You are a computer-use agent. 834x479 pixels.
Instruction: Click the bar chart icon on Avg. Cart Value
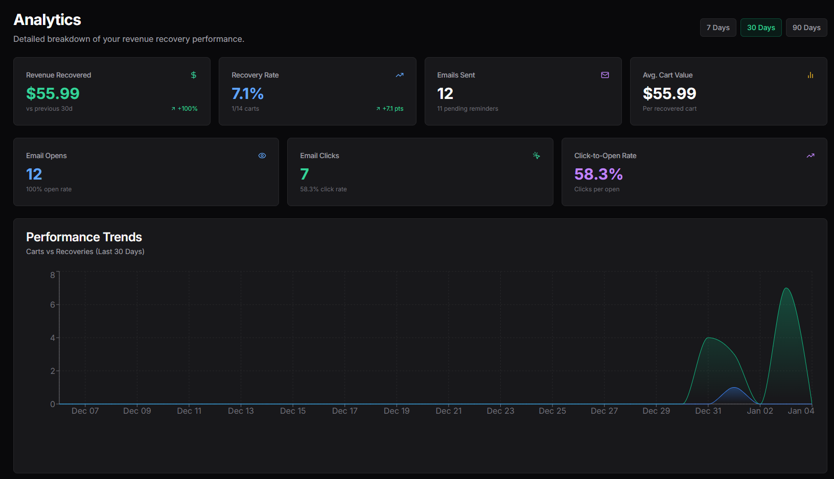(810, 74)
